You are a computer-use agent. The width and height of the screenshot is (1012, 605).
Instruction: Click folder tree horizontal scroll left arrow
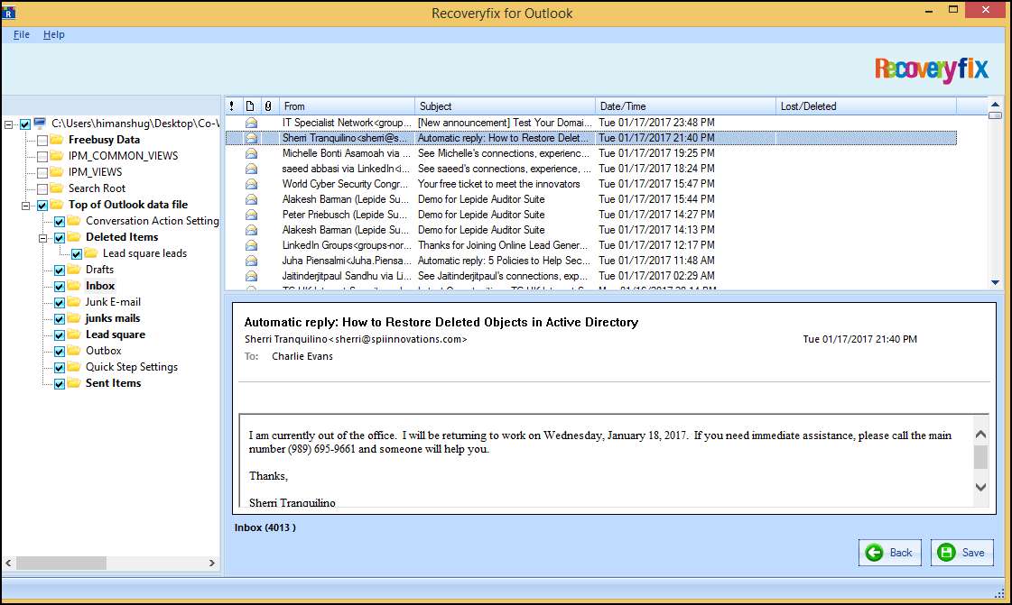[x=8, y=563]
